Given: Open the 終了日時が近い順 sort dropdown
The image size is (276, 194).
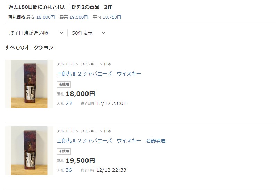Looking at the screenshot, I should pyautogui.click(x=36, y=33).
